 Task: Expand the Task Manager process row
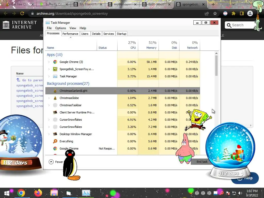click(x=49, y=76)
